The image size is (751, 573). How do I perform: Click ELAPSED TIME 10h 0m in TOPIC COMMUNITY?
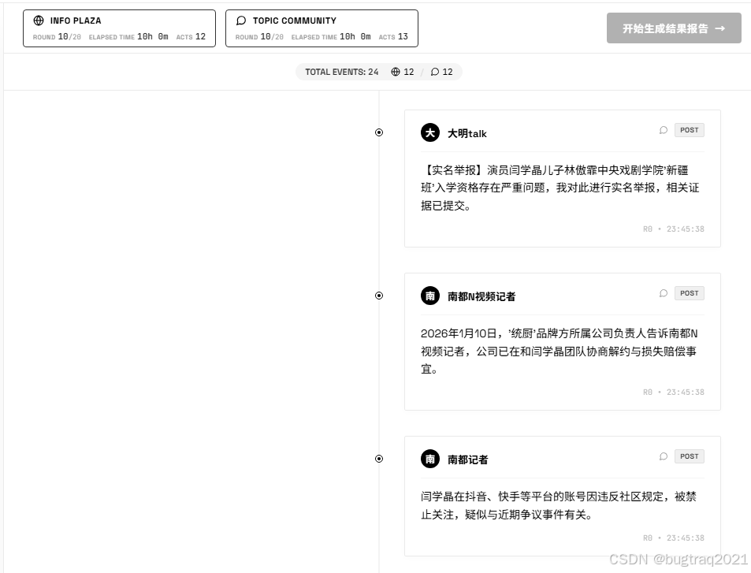(x=331, y=36)
